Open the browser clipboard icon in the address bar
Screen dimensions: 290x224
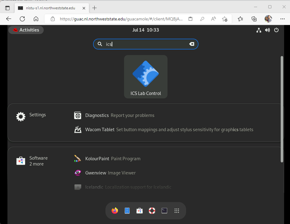click(190, 19)
